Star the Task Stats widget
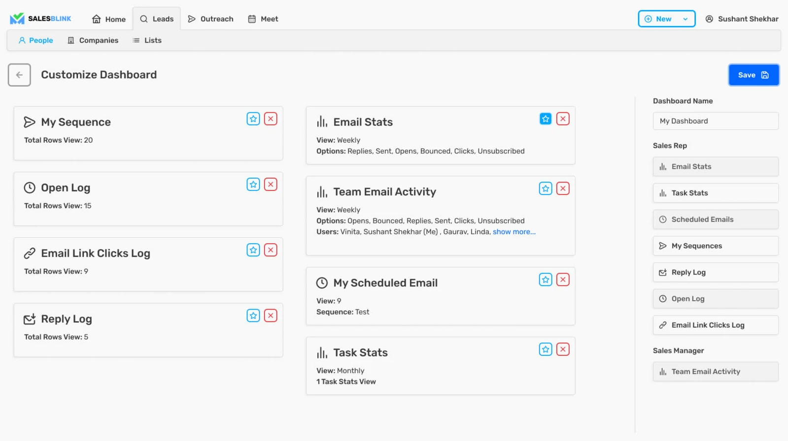Viewport: 788px width, 441px height. point(546,349)
